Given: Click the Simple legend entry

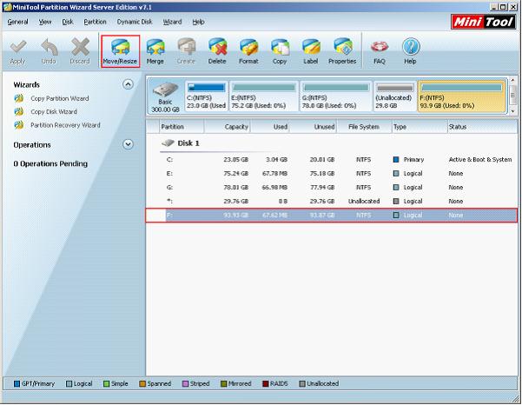Looking at the screenshot, I should (116, 383).
